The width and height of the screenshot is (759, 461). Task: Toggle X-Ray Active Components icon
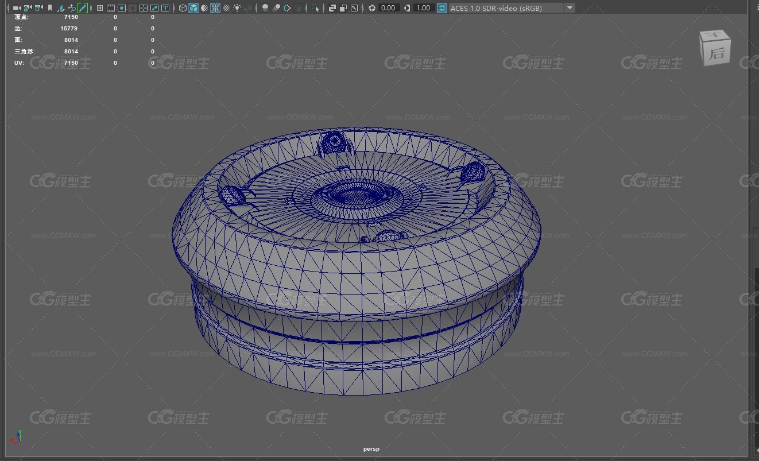pos(343,8)
